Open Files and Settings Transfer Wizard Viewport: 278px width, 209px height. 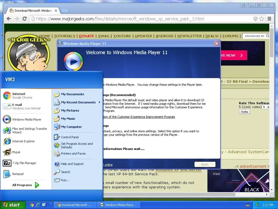coord(26,130)
